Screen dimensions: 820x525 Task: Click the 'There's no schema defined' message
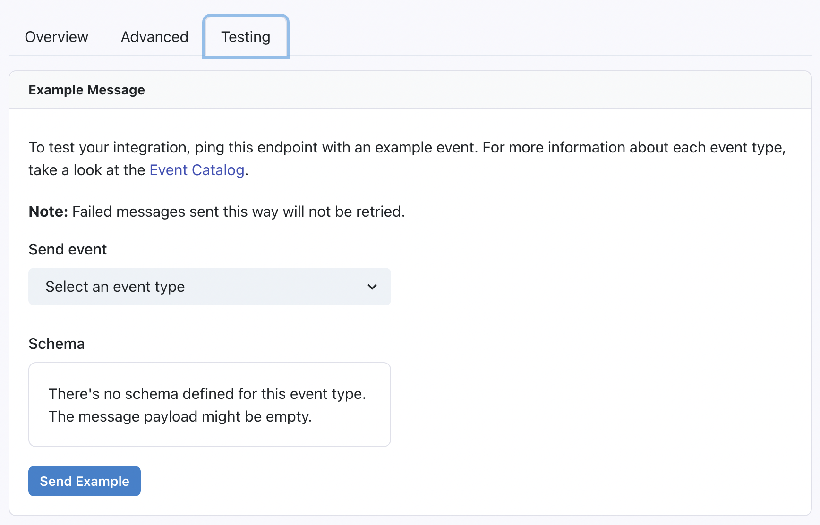pos(207,405)
